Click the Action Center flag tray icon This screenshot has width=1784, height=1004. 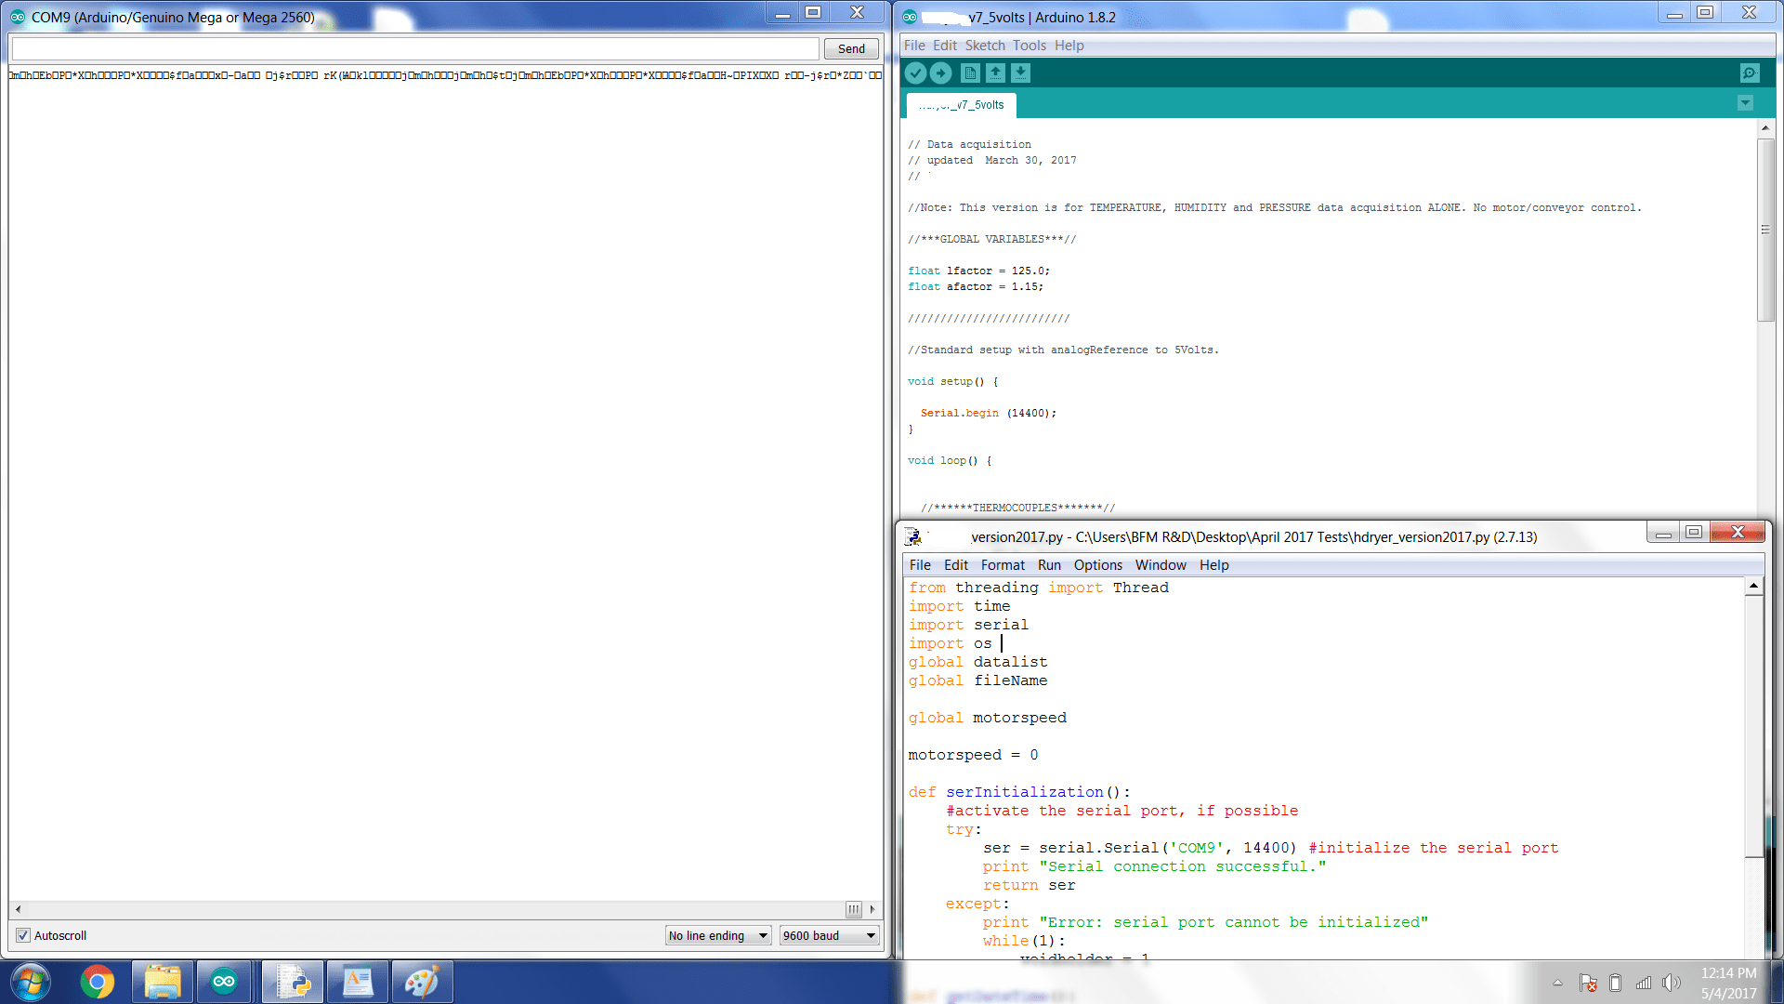tap(1588, 983)
